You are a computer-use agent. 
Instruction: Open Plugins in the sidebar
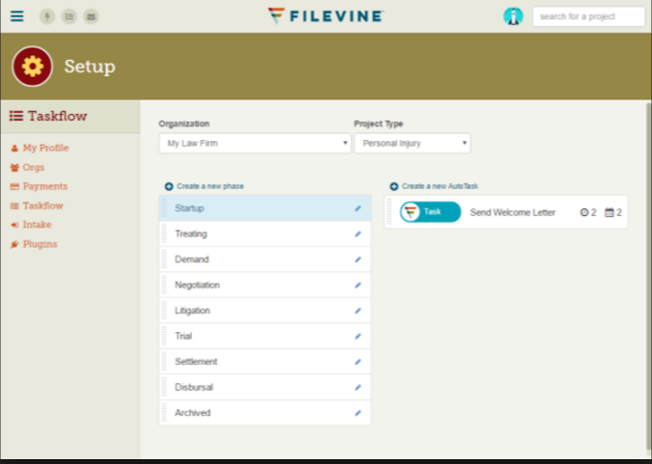tap(34, 244)
